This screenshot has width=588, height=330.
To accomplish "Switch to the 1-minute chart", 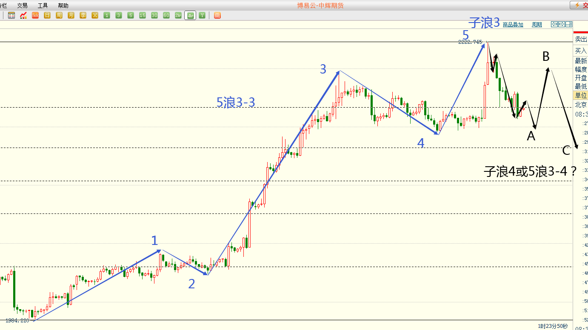I will point(107,15).
